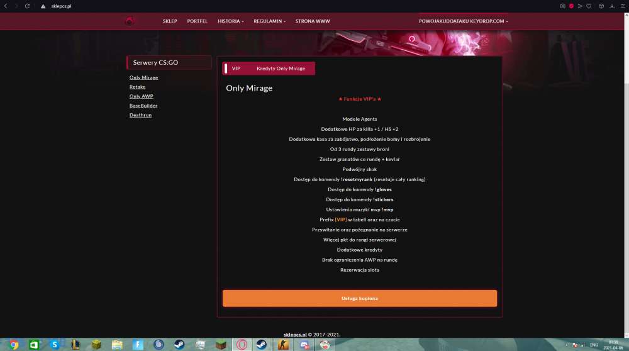Show hidden system tray icons arrow
The width and height of the screenshot is (629, 351).
point(567,345)
